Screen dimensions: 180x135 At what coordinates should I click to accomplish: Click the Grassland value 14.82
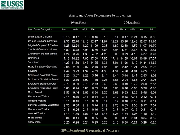pos(75,58)
